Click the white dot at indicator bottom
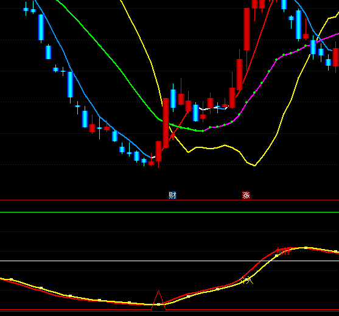This screenshot has width=339, height=316. click(x=158, y=304)
